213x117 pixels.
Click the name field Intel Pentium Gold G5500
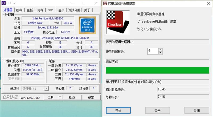pos(48,18)
